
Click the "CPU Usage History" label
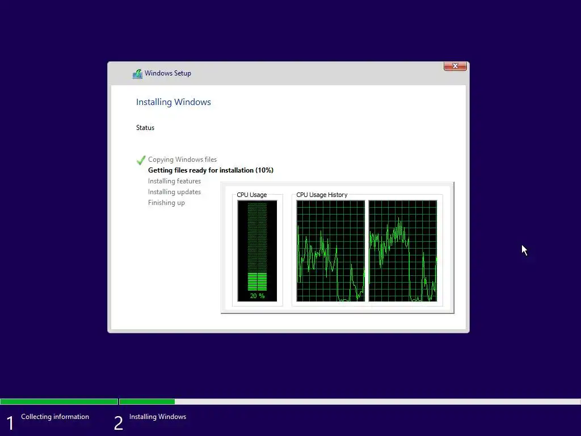pos(322,195)
